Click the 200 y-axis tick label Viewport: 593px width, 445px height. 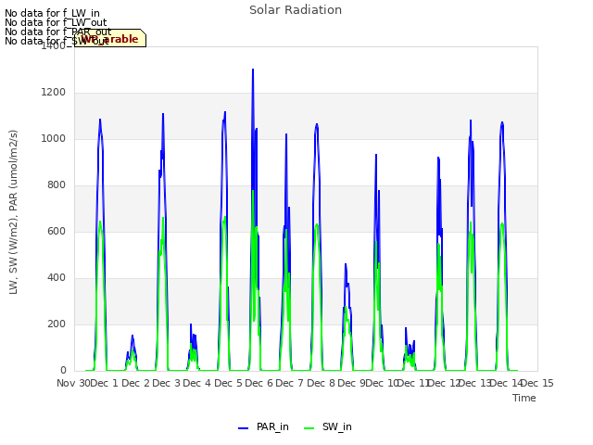tap(57, 324)
